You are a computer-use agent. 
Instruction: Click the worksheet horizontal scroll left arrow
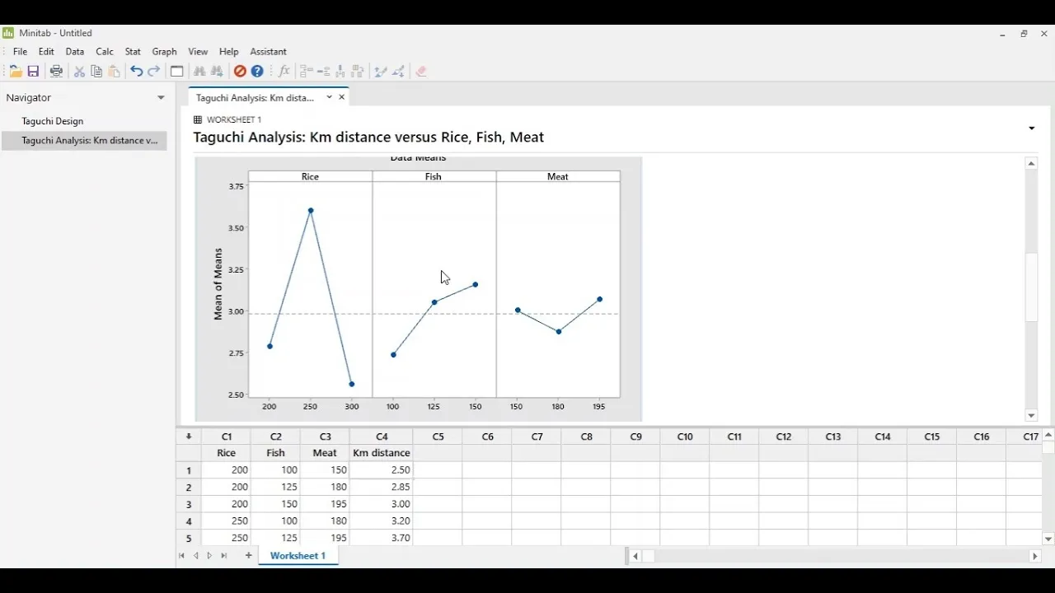coord(635,557)
